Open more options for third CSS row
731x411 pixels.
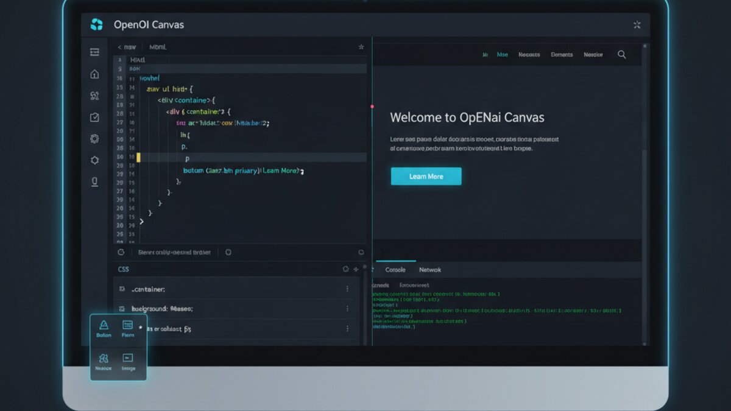pyautogui.click(x=347, y=328)
